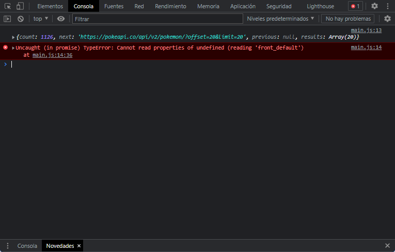Close the bottom drawer panel
395x252 pixels.
(x=387, y=246)
